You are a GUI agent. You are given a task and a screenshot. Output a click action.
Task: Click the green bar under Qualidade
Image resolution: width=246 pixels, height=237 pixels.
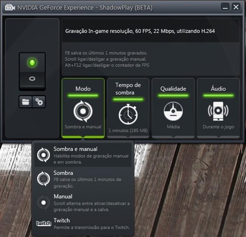coord(173,96)
